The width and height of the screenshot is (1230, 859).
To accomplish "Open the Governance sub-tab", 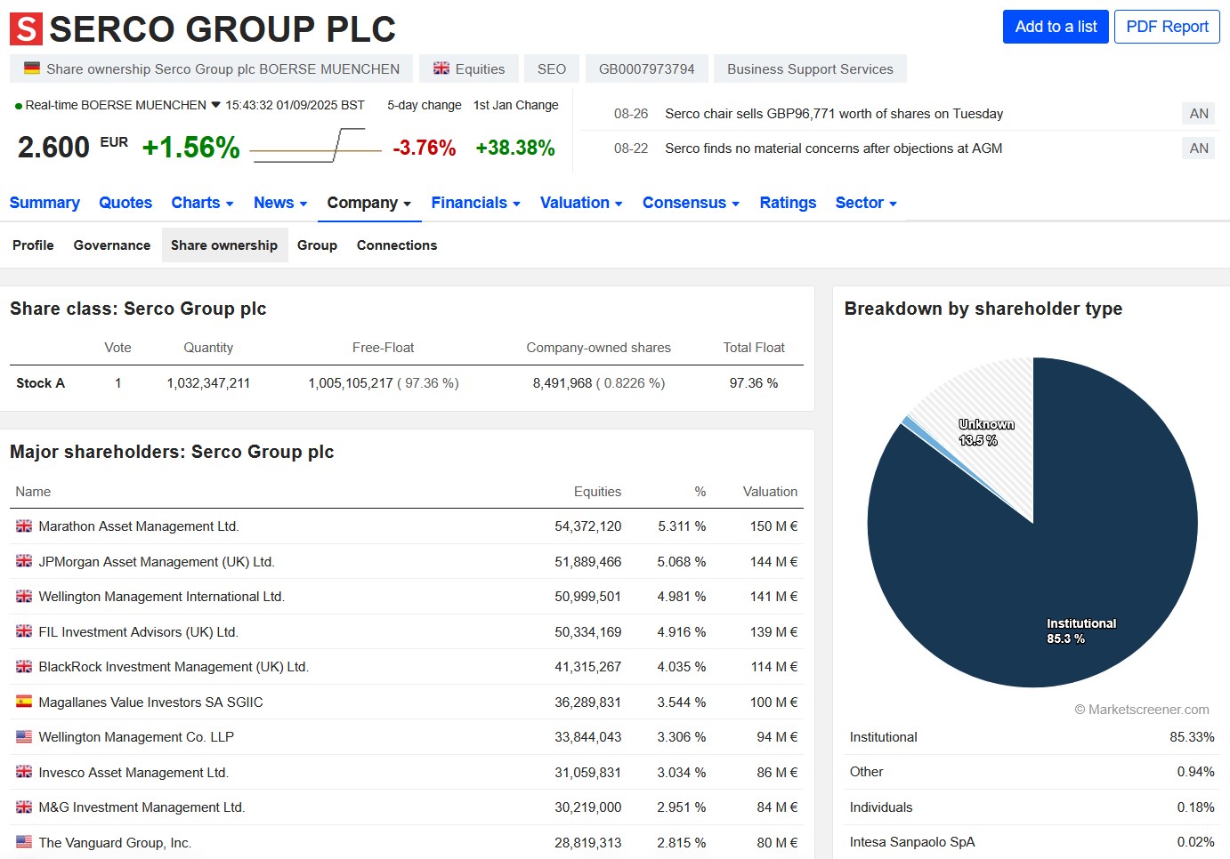I will pyautogui.click(x=112, y=245).
